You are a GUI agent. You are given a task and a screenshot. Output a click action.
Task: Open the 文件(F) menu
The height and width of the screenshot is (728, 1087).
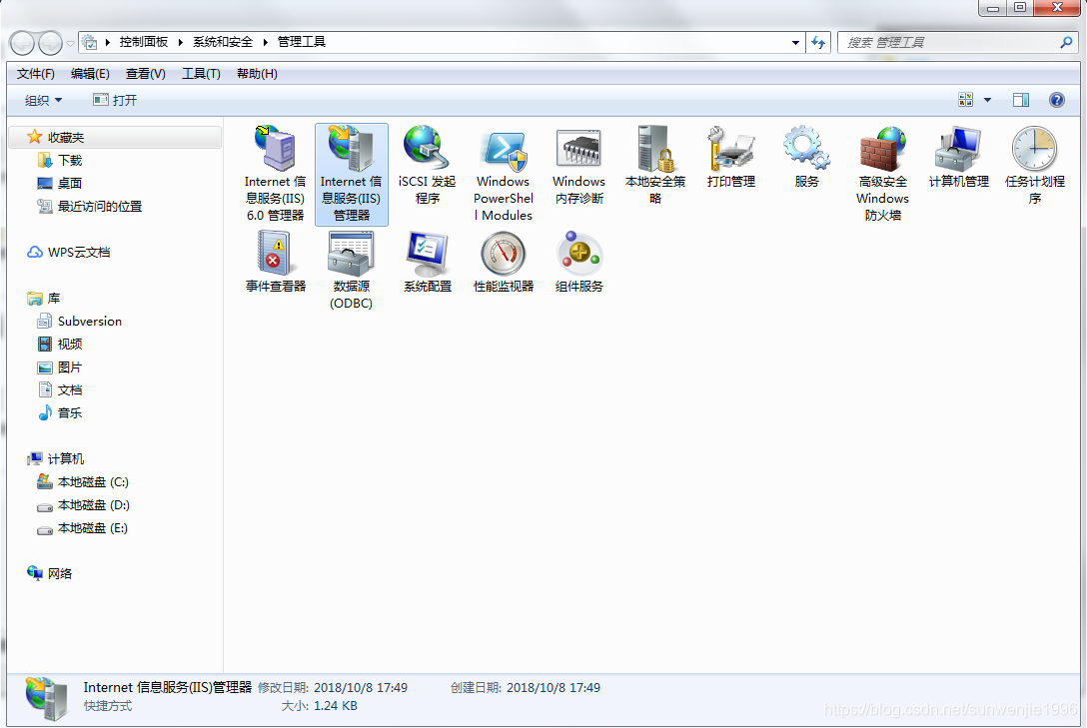tap(35, 74)
